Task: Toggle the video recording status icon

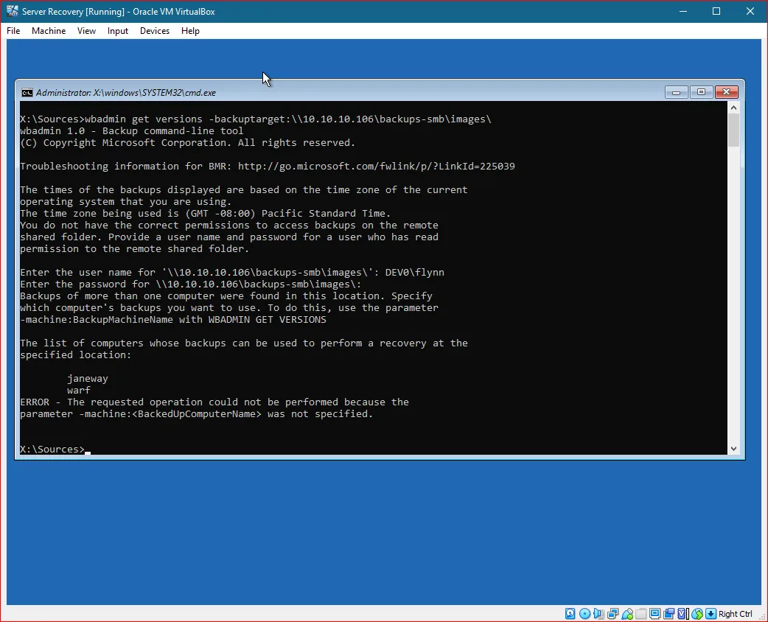Action: (668, 613)
